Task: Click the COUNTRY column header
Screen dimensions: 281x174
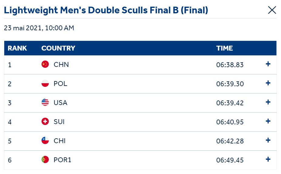Action: coord(58,48)
